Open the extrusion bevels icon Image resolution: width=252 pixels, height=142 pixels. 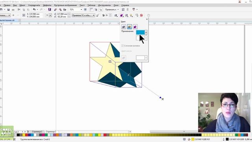[126, 15]
